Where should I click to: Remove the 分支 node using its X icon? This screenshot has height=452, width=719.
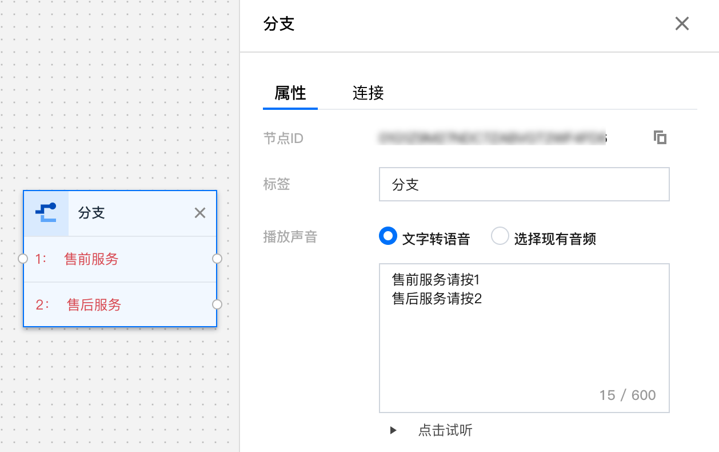199,213
